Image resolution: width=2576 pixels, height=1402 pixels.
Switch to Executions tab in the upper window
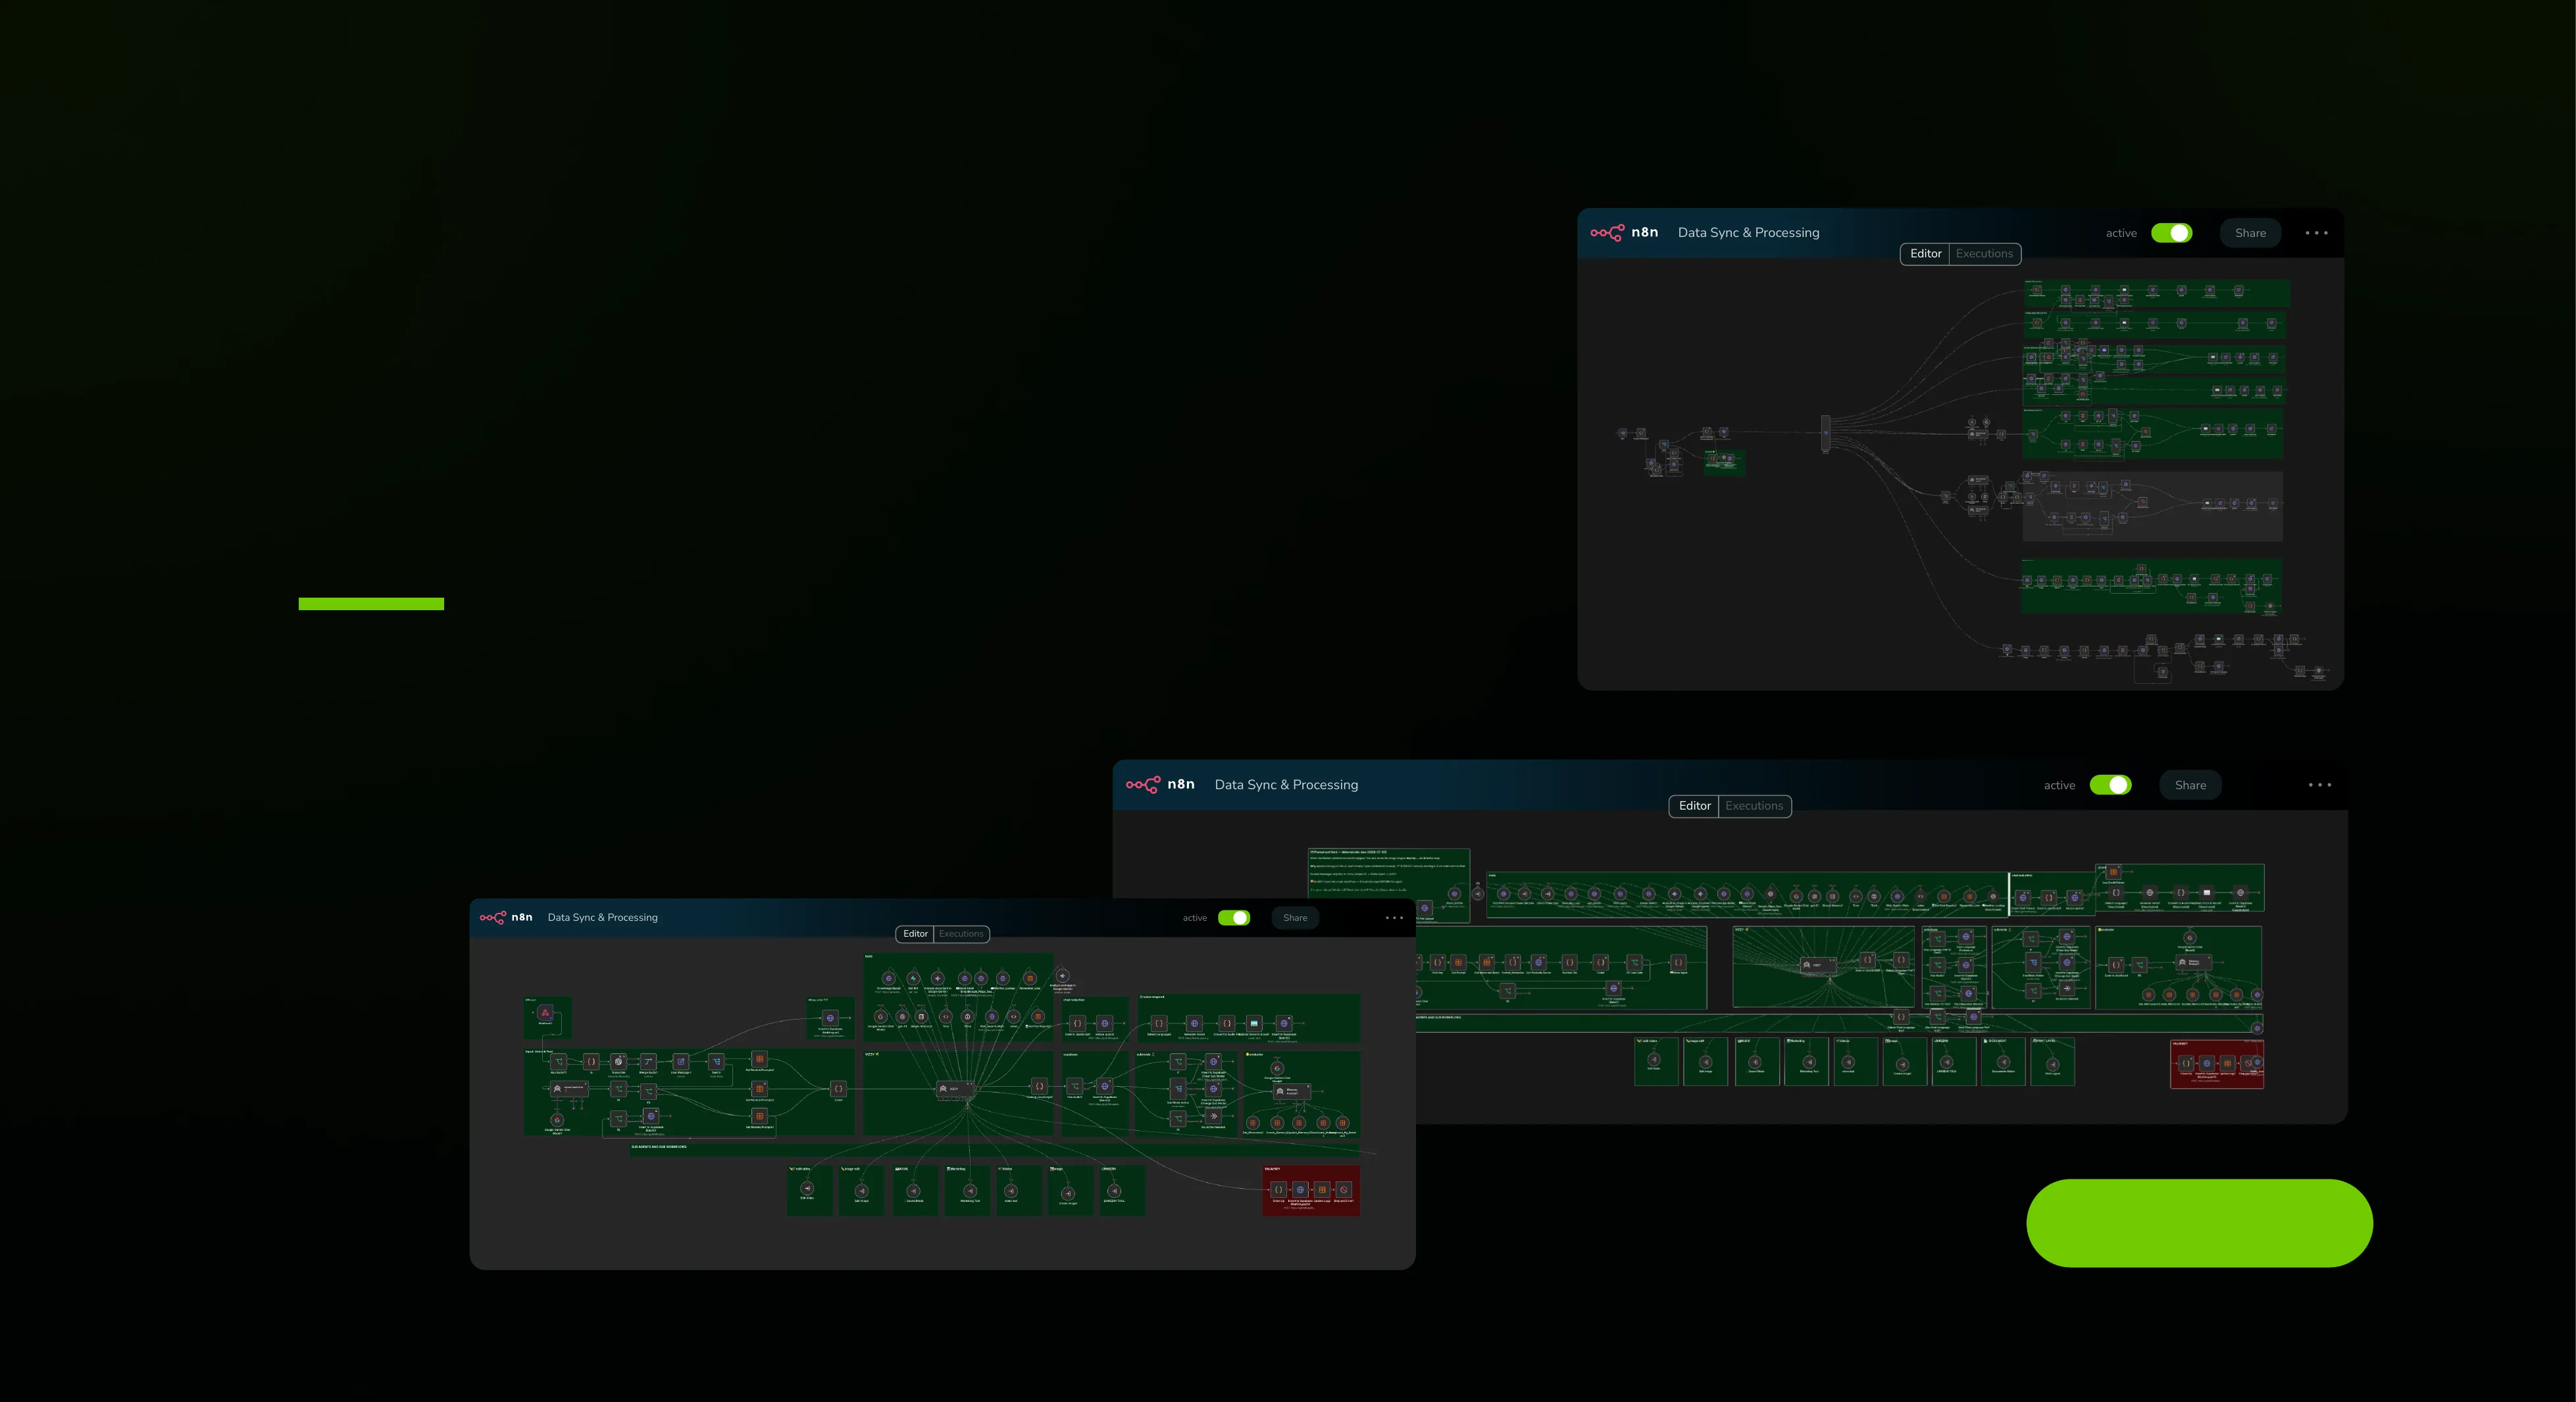(1984, 254)
